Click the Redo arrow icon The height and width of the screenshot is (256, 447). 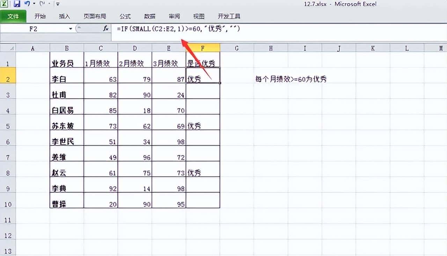click(42, 3)
